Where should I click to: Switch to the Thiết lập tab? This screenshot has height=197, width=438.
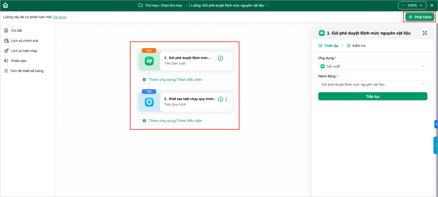[x=328, y=46]
